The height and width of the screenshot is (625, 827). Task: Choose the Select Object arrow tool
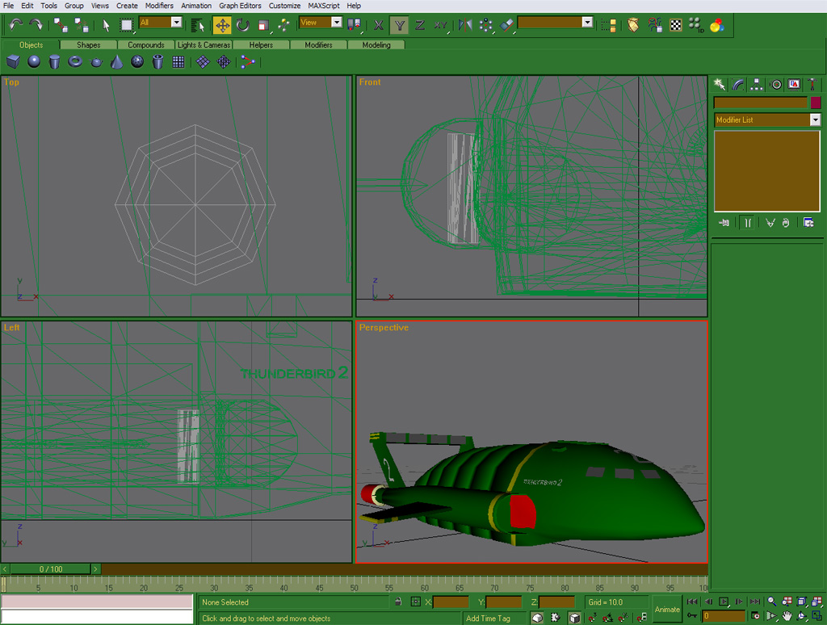pyautogui.click(x=106, y=25)
